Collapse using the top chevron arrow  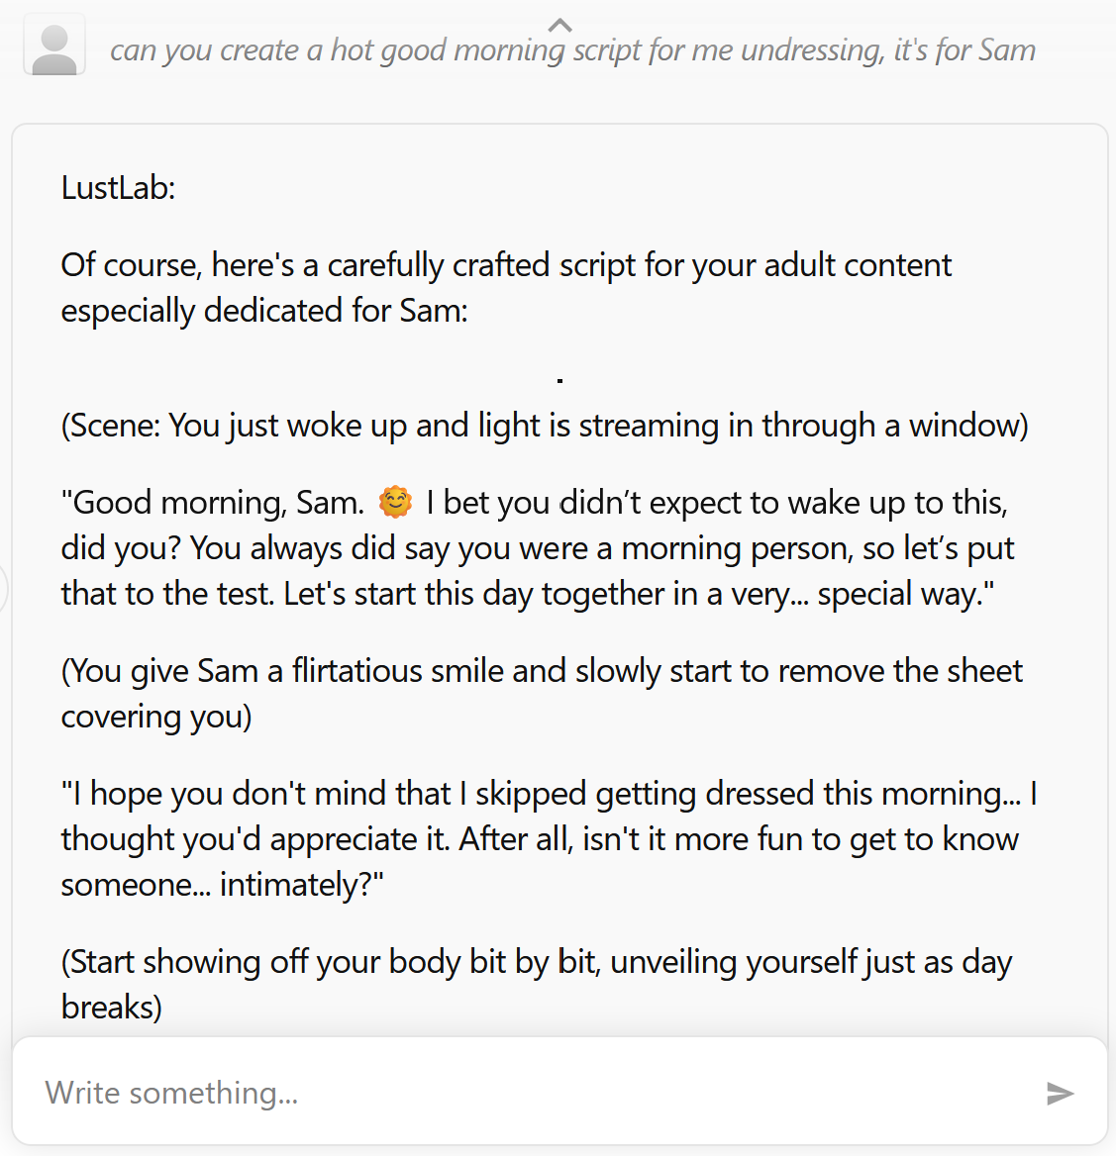pos(560,25)
